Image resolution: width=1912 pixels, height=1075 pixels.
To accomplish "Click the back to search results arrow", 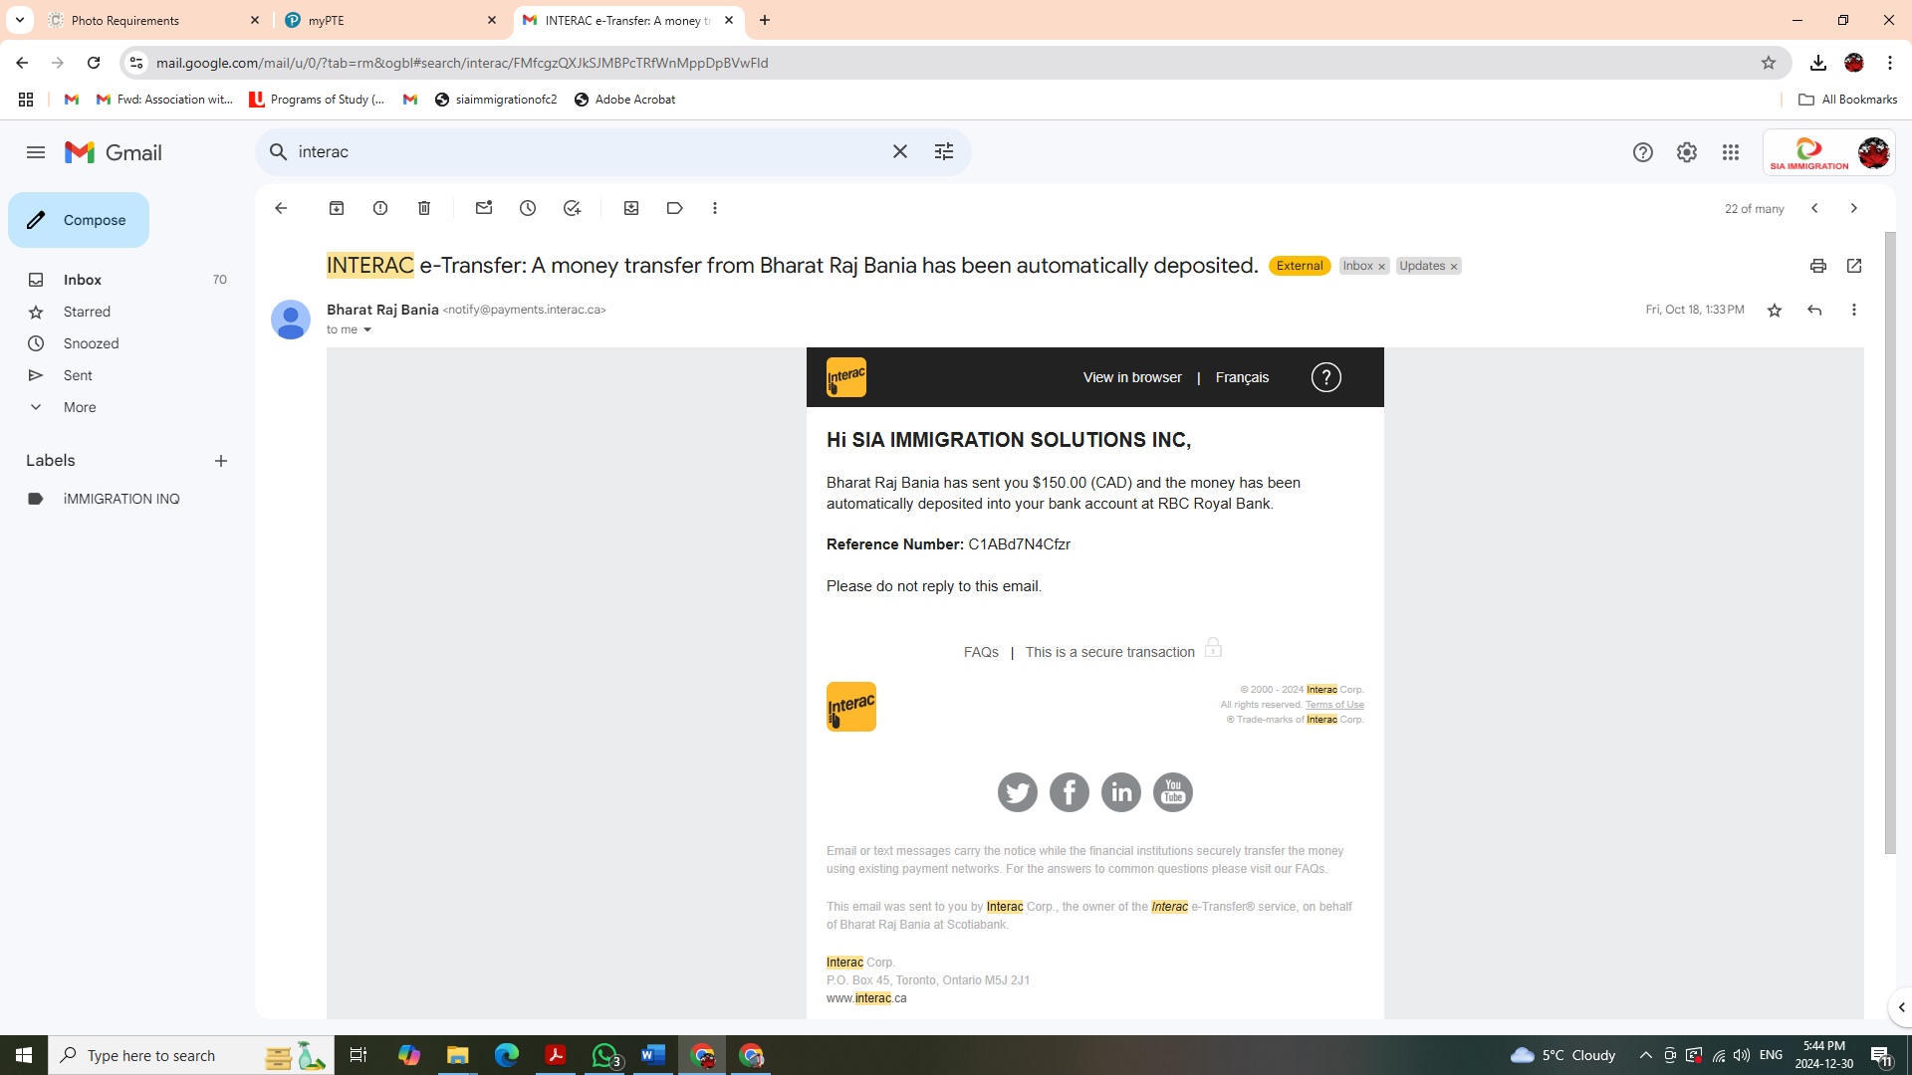I will (x=281, y=208).
